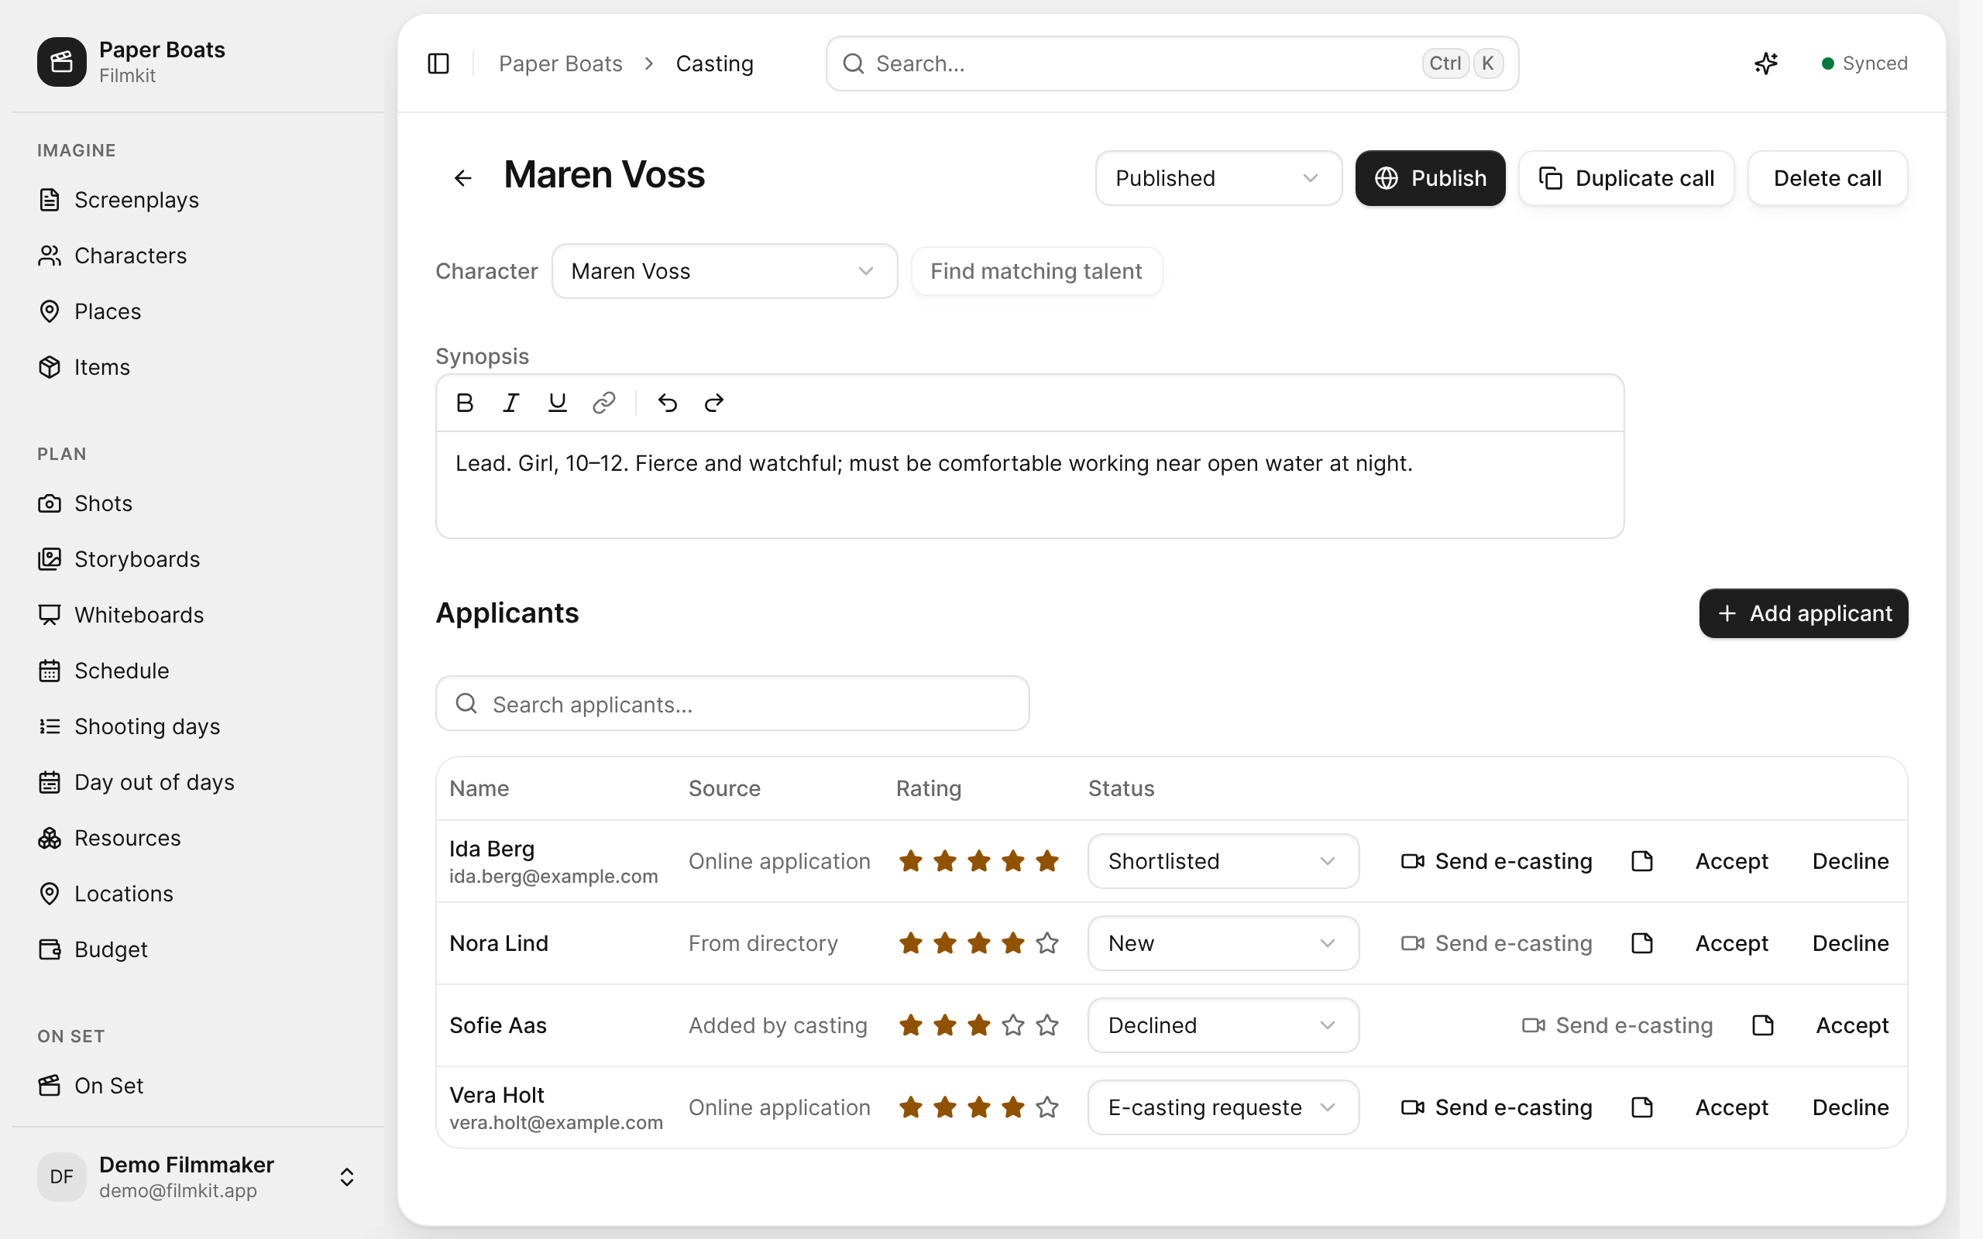Open the notes icon for Ida Berg
Screen dimensions: 1983x1239
click(1642, 861)
